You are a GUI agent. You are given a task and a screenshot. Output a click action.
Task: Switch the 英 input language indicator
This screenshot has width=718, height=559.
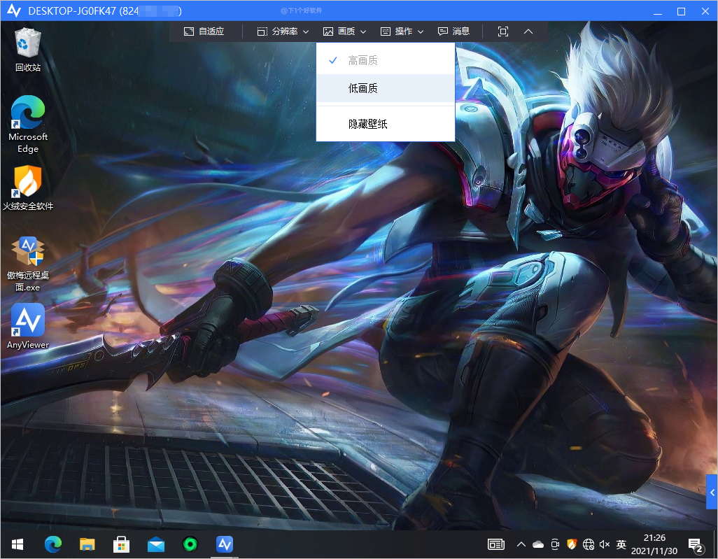tap(621, 544)
